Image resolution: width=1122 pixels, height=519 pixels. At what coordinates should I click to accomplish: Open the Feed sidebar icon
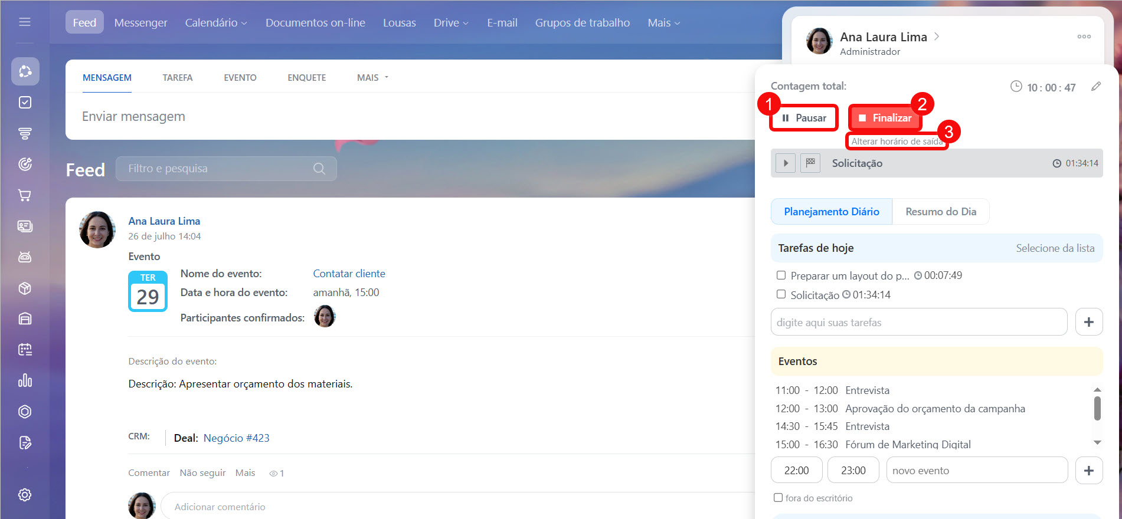tap(25, 71)
